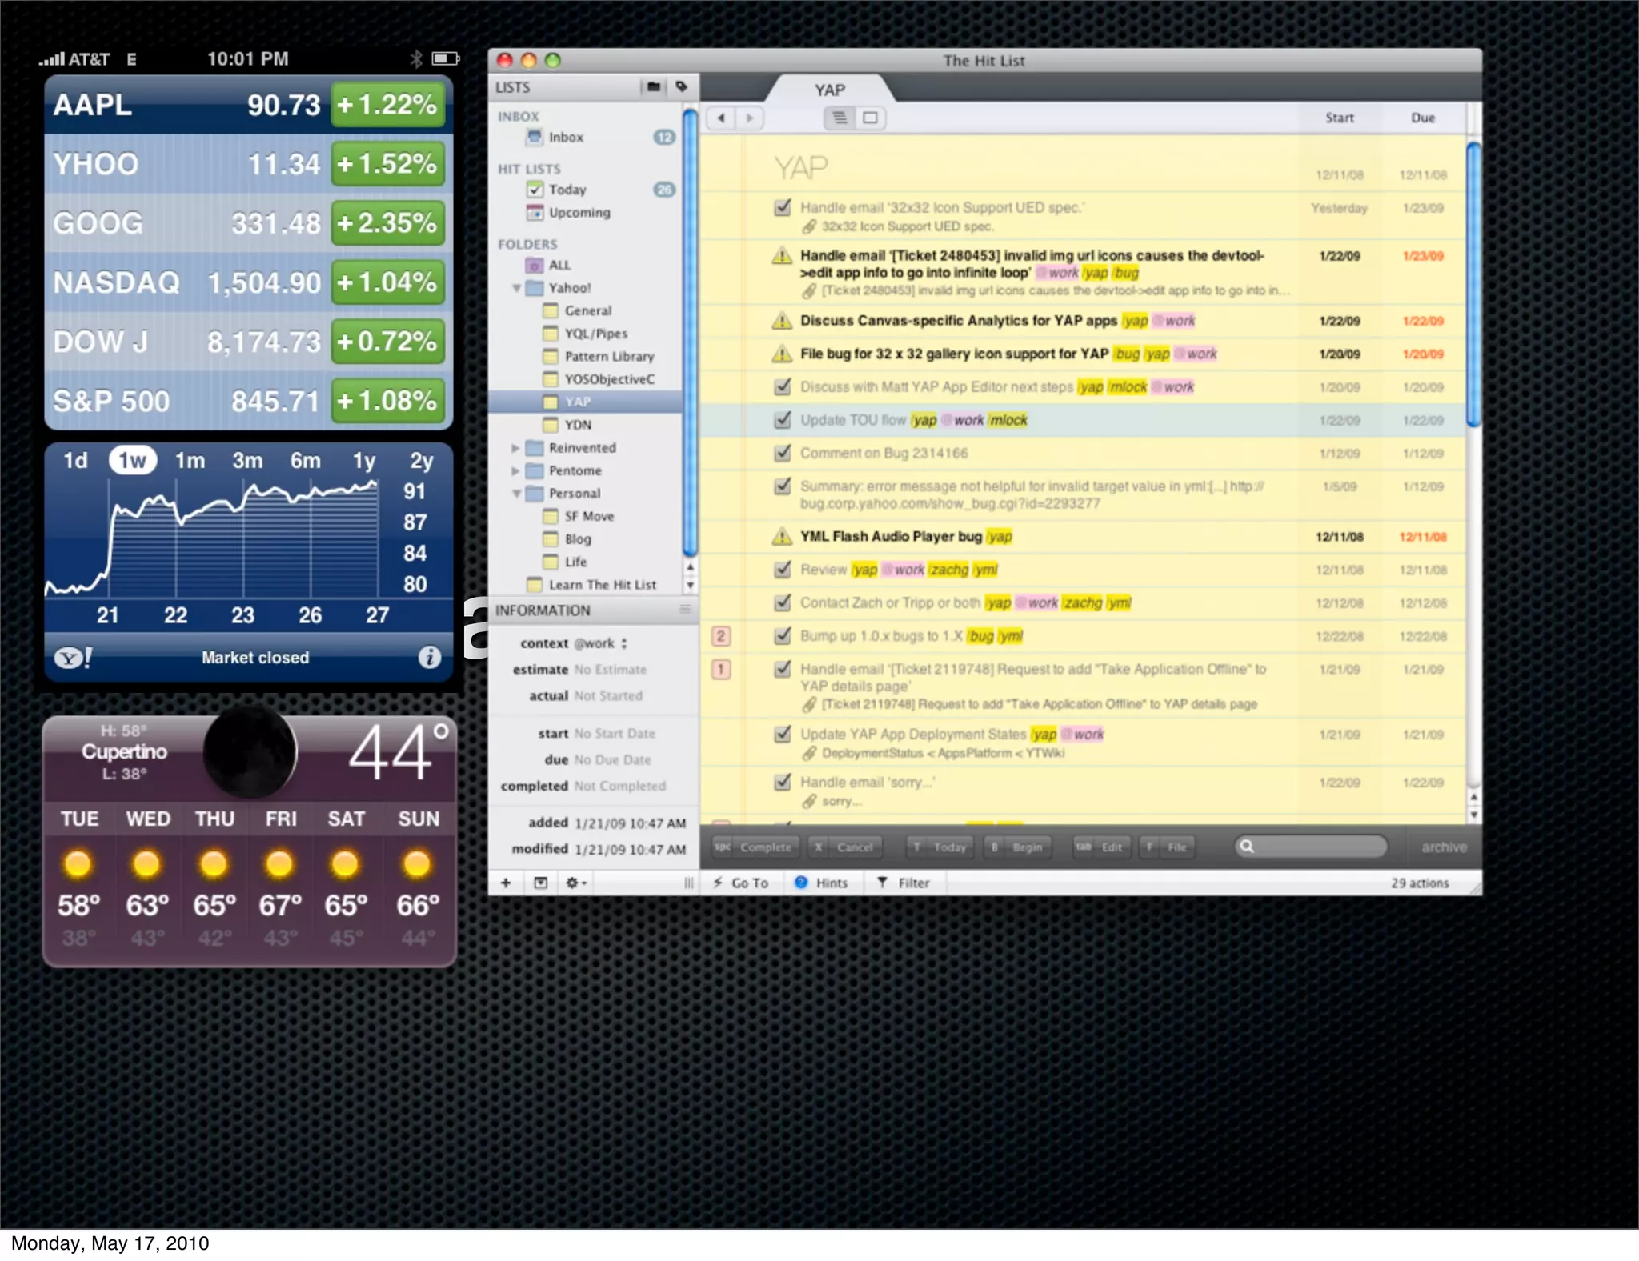
Task: Expand the Reinvented folder
Action: coord(515,448)
